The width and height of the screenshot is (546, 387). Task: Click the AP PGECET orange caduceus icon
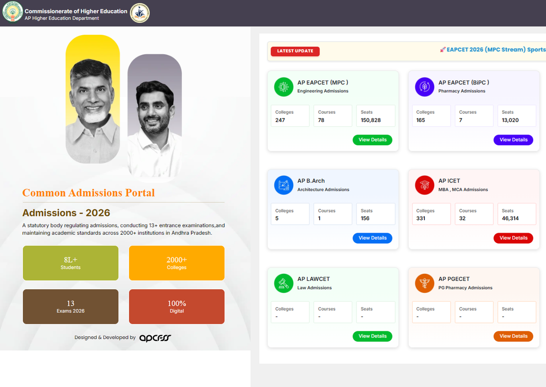coord(424,283)
